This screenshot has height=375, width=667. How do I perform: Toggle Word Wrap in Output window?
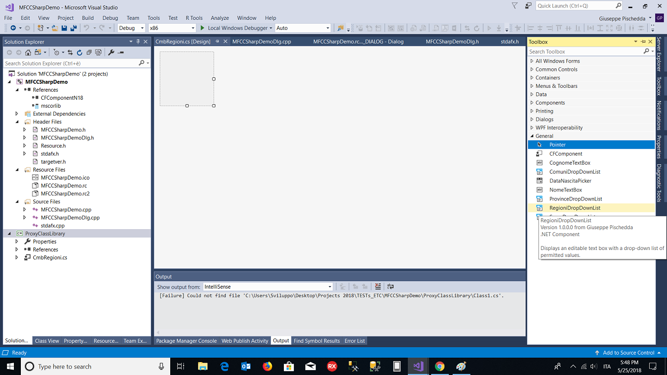(391, 286)
